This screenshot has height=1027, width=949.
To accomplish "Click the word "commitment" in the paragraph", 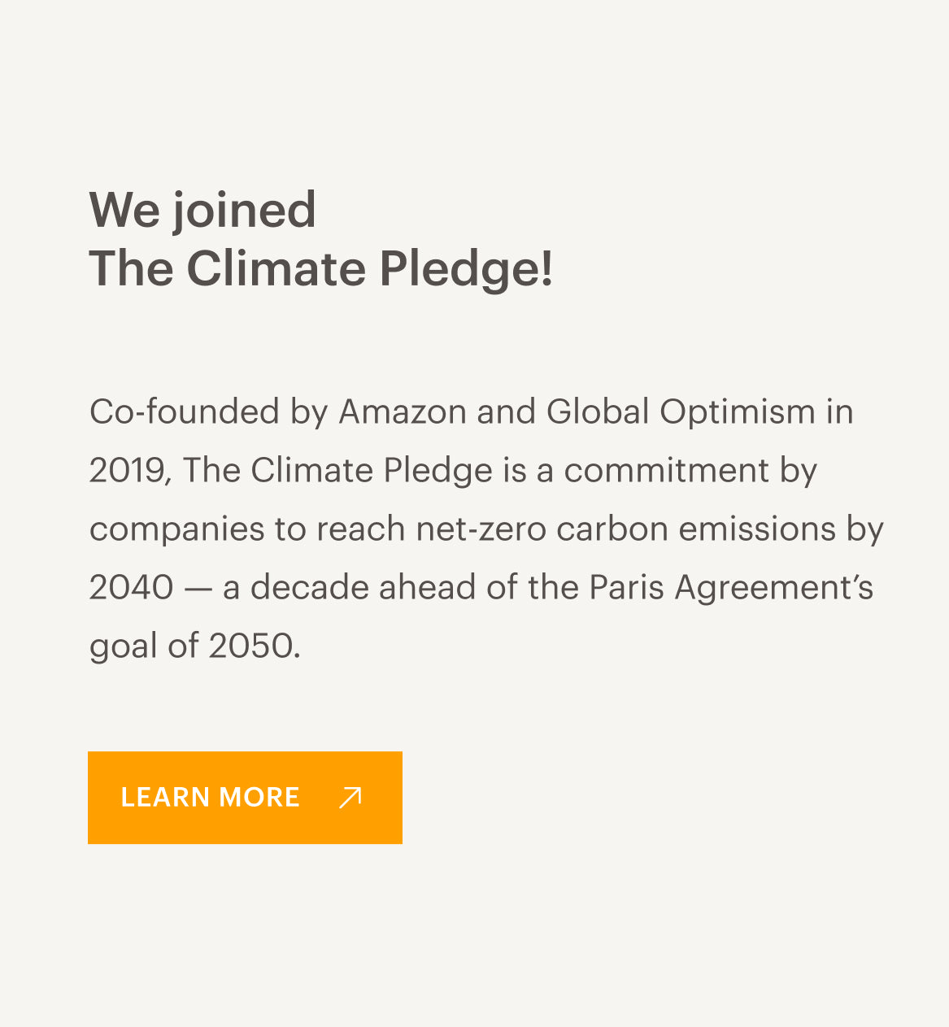I will click(666, 471).
